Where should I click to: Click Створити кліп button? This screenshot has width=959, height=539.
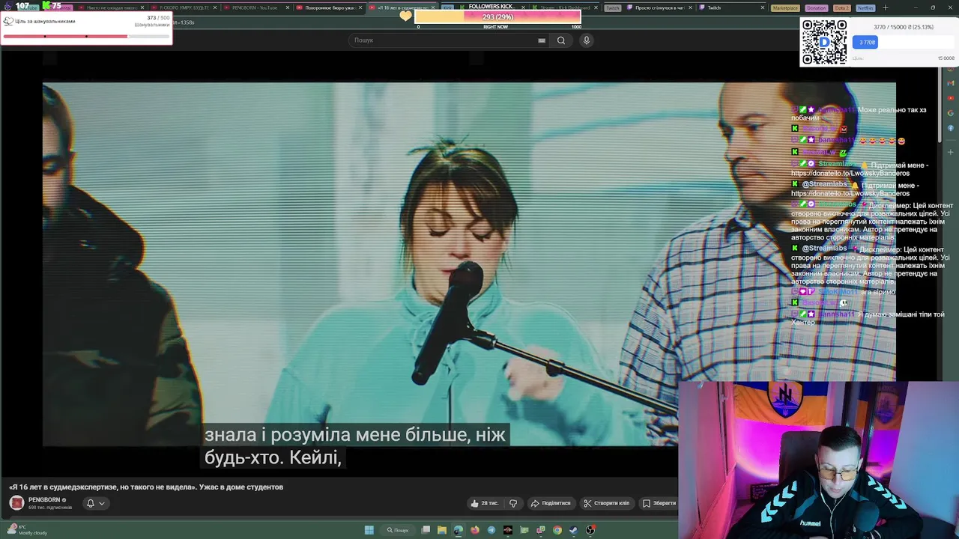click(607, 503)
